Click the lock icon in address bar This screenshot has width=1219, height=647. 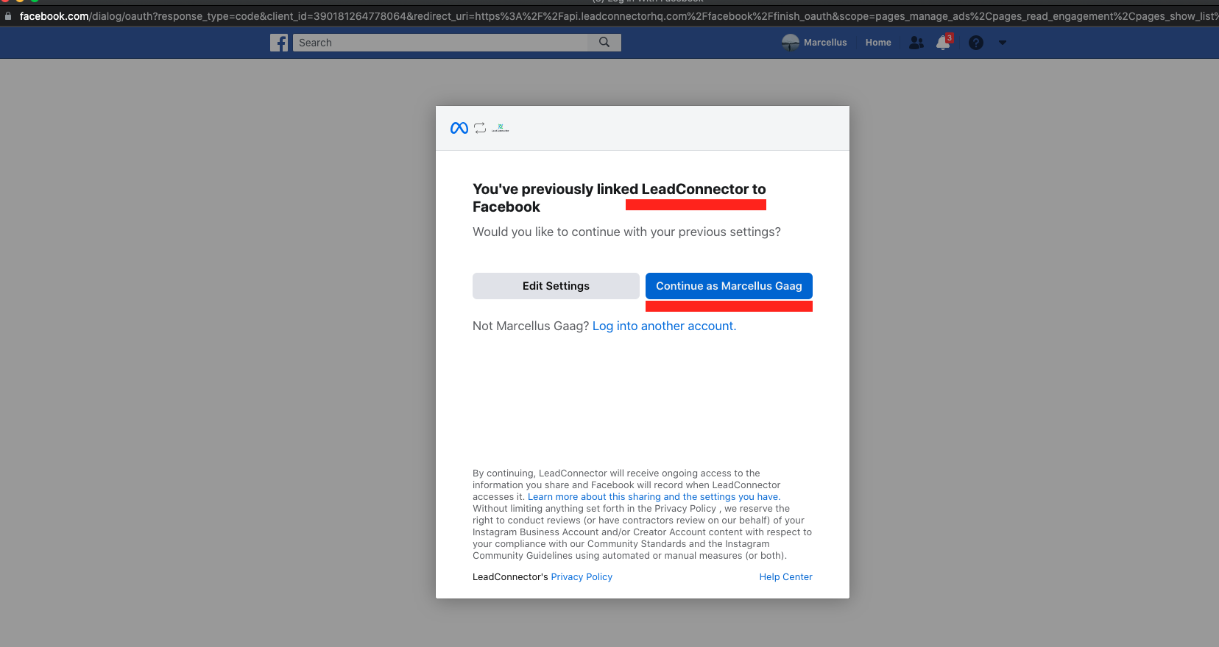point(8,15)
